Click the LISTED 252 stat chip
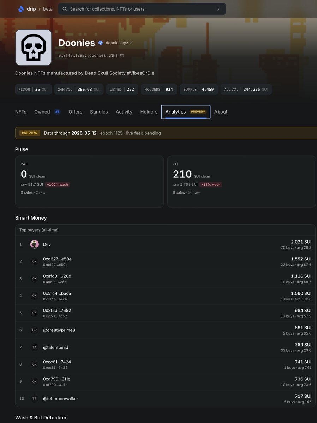Viewport: 317px width, 423px height. pos(122,90)
